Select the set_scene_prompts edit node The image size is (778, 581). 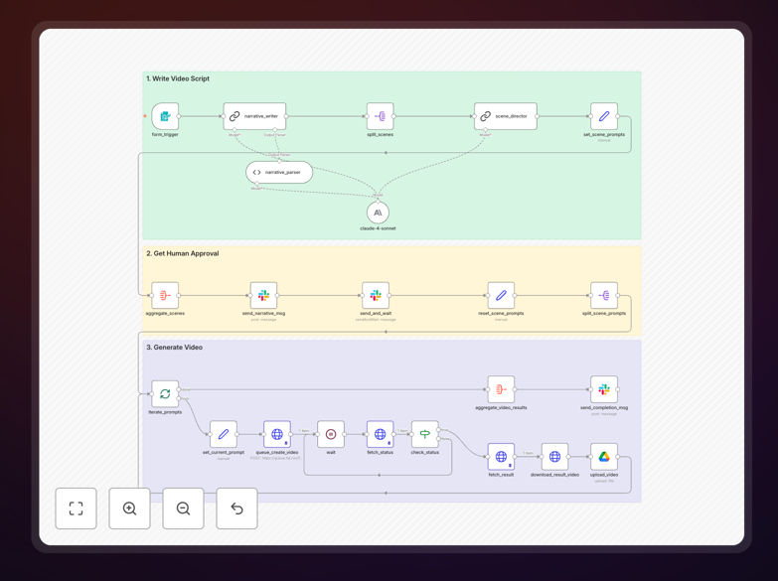[604, 116]
